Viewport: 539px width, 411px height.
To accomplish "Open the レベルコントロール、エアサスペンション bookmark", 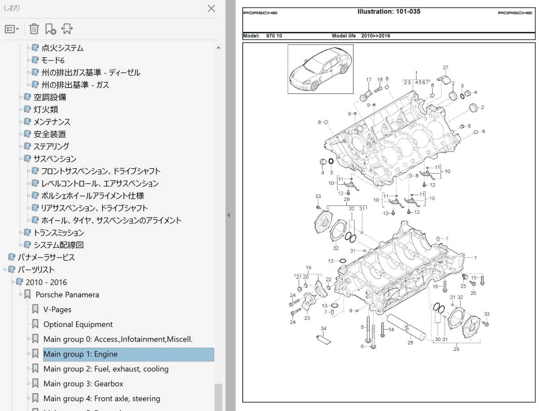I will pyautogui.click(x=100, y=184).
